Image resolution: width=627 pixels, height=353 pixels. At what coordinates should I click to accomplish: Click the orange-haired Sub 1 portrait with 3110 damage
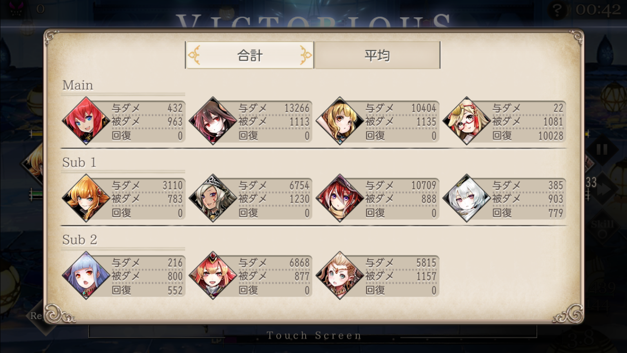point(86,198)
